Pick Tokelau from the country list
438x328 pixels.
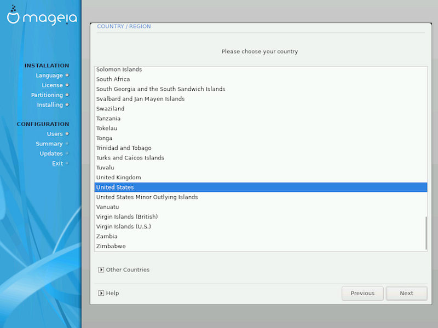261,128
